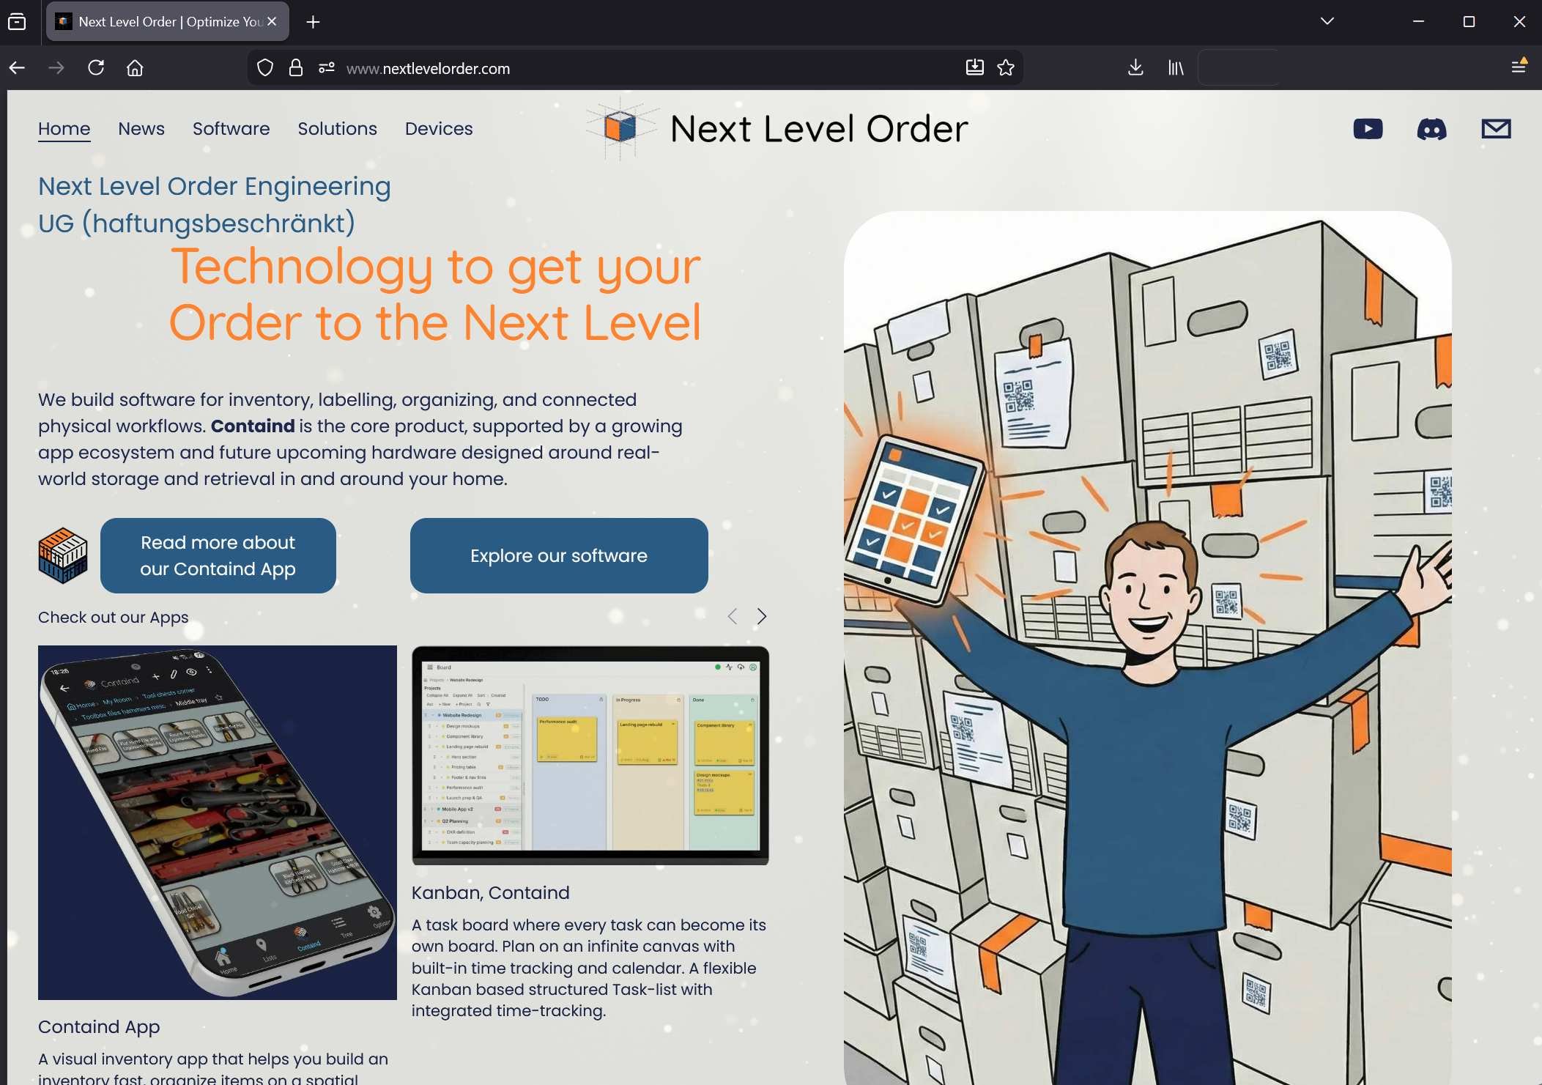Expand the list all tabs chevron
The height and width of the screenshot is (1085, 1542).
1327,21
